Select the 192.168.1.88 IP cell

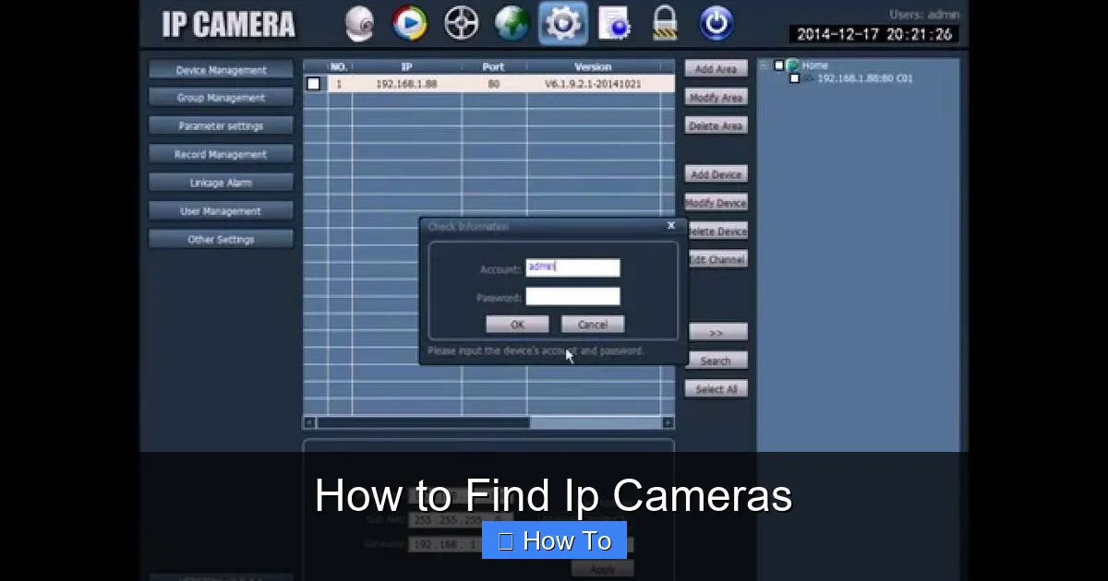[406, 84]
